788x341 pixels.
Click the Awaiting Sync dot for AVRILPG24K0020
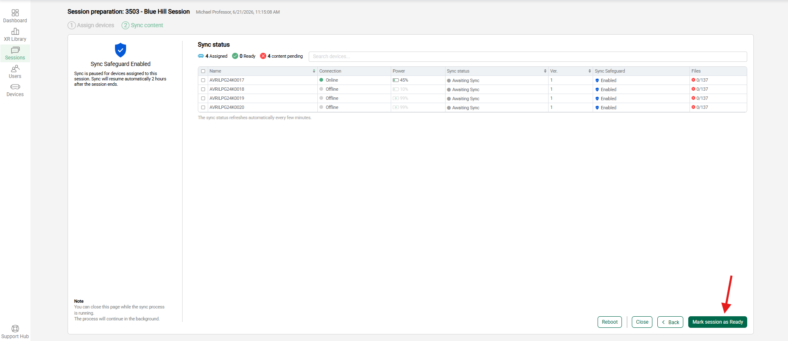(x=449, y=108)
